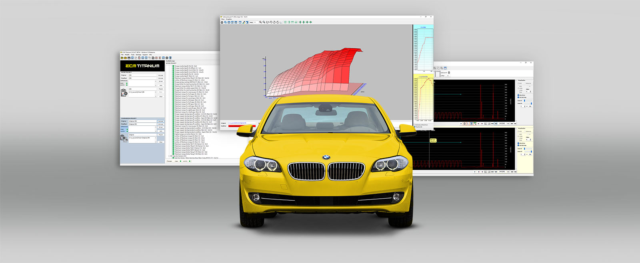Click Browse beside Original in Work Project
Viewport: 640px width, 263px height.
(161, 75)
